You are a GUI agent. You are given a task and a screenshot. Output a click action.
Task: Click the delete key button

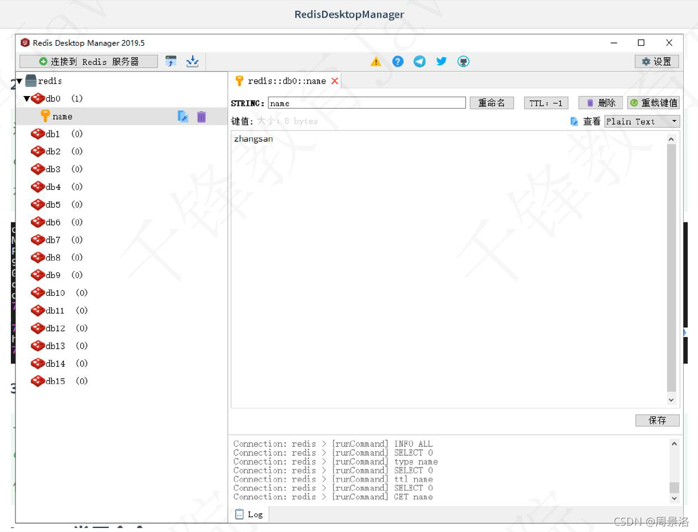pyautogui.click(x=601, y=103)
